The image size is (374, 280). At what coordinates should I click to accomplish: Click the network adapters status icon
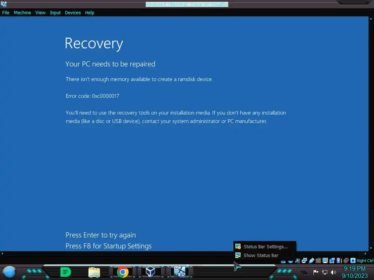[304, 260]
